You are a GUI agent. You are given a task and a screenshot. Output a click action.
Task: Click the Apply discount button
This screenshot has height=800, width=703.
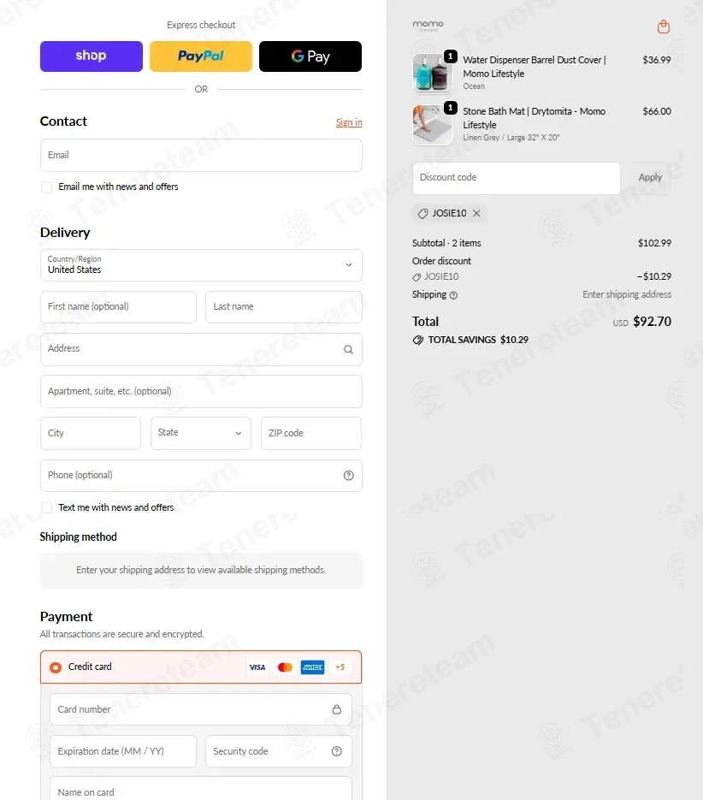(x=650, y=178)
